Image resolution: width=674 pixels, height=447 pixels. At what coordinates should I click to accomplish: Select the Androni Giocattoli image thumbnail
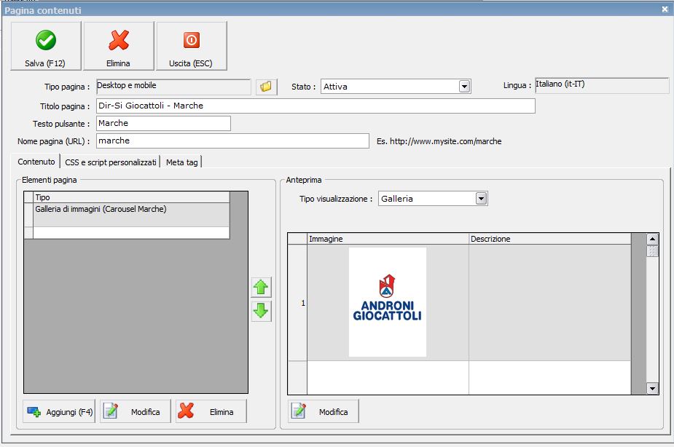[x=388, y=302]
